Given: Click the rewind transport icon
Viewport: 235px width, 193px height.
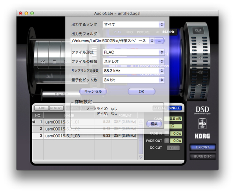Looking at the screenshot, I should click(43, 61).
